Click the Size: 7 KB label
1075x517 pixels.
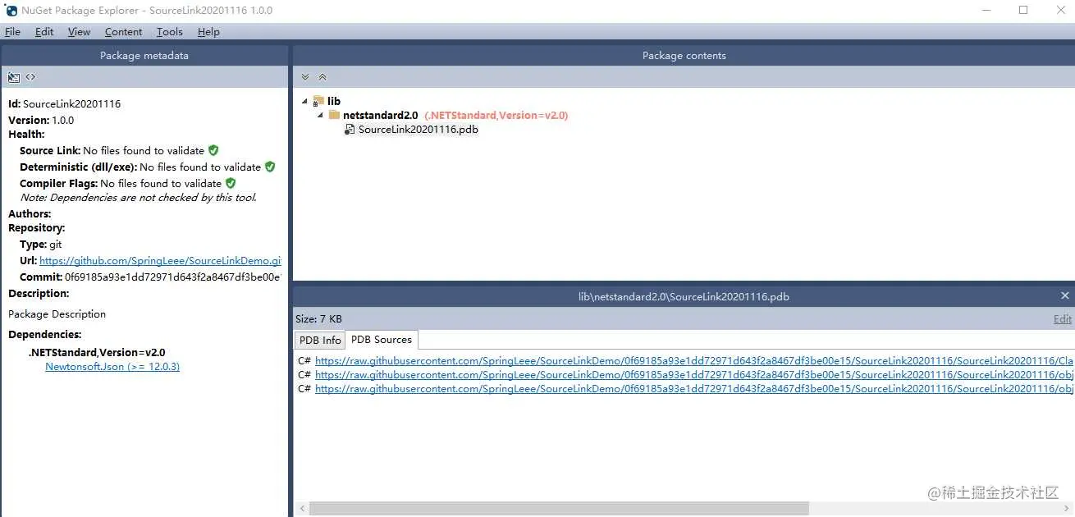tap(319, 318)
